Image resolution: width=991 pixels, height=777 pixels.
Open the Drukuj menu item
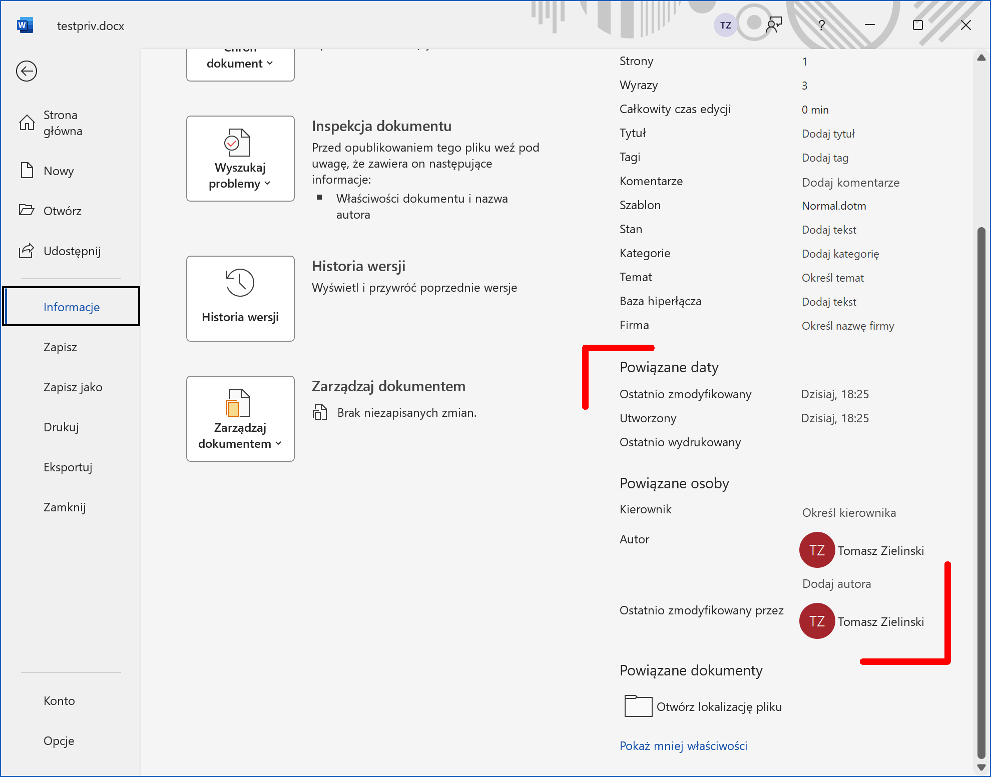[61, 427]
